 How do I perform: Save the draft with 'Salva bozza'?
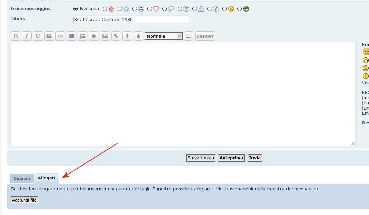pyautogui.click(x=201, y=158)
